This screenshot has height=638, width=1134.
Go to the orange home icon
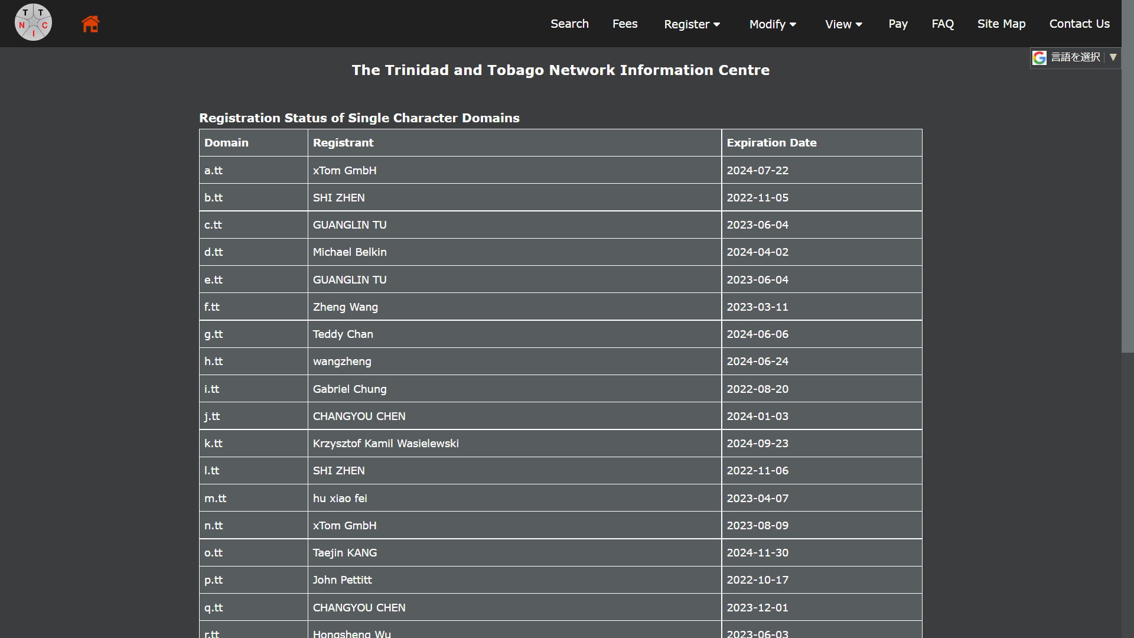[x=90, y=24]
